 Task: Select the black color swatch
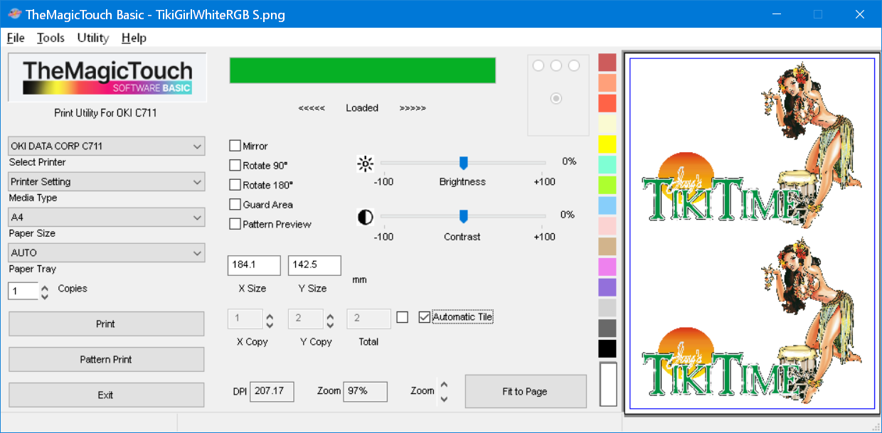click(607, 348)
